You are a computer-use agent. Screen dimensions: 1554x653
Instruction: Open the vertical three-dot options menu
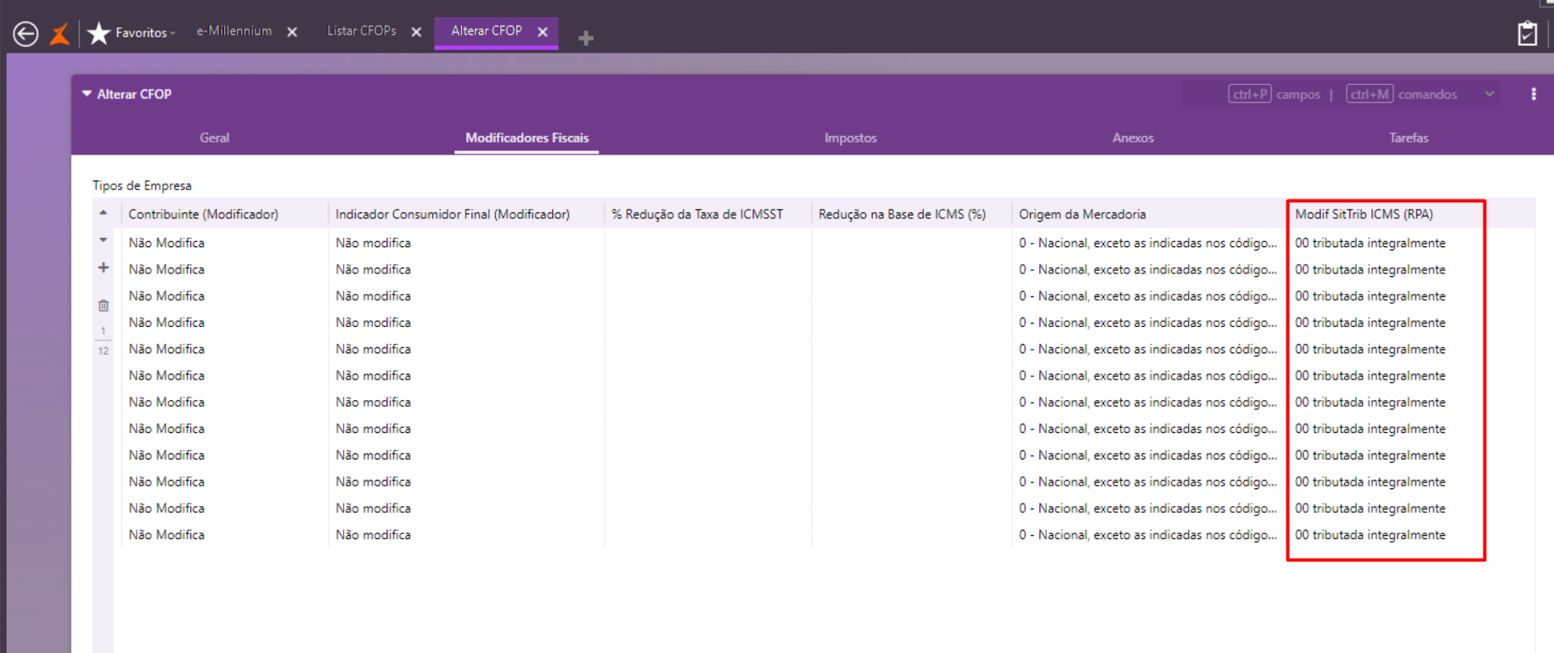[1534, 94]
